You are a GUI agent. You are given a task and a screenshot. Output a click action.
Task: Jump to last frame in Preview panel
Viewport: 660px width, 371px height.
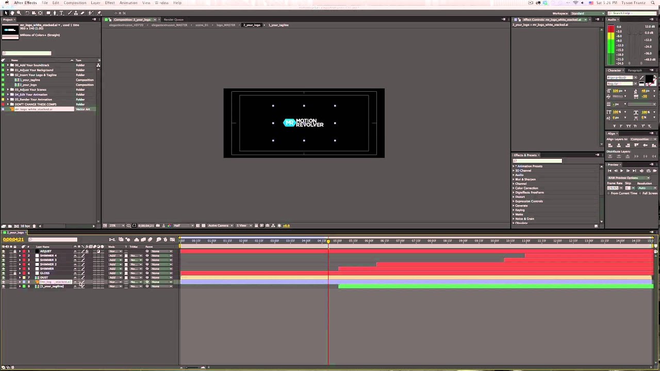click(634, 171)
